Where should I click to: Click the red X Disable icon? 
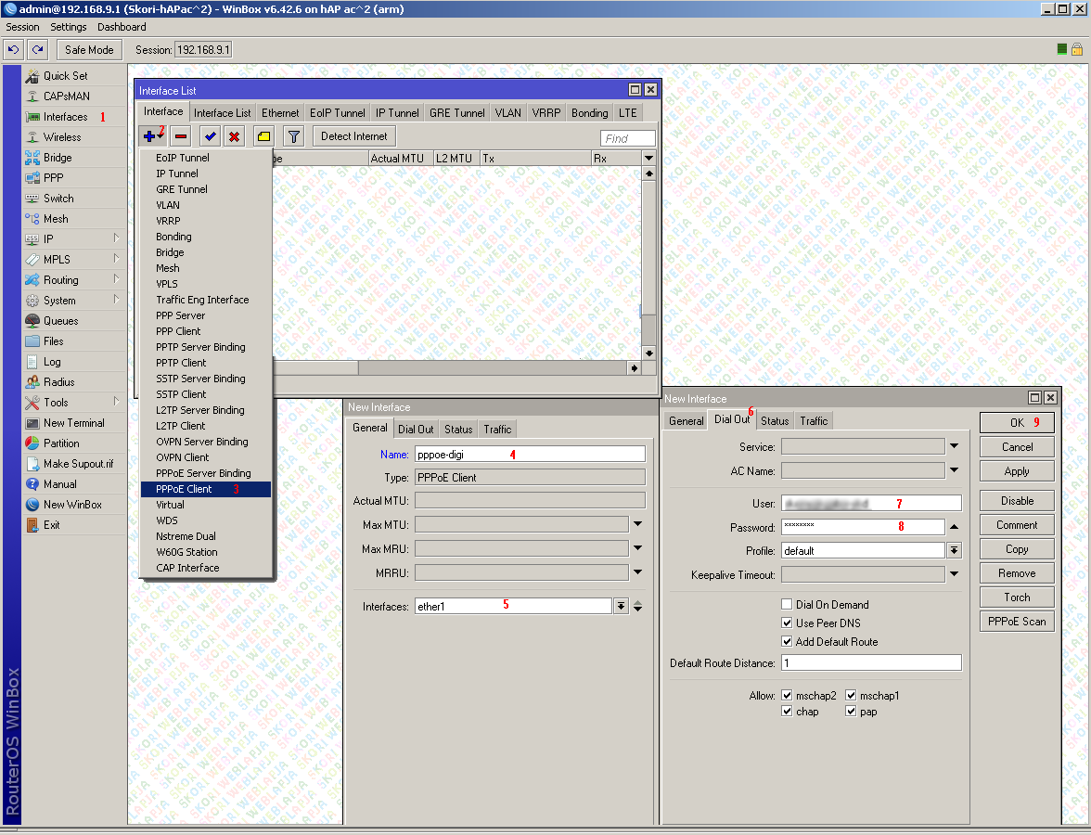pyautogui.click(x=235, y=136)
